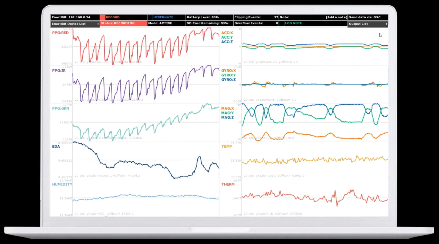Toggle the red RECORD checkbox
Screen dimensions: 439x244
pyautogui.click(x=103, y=17)
